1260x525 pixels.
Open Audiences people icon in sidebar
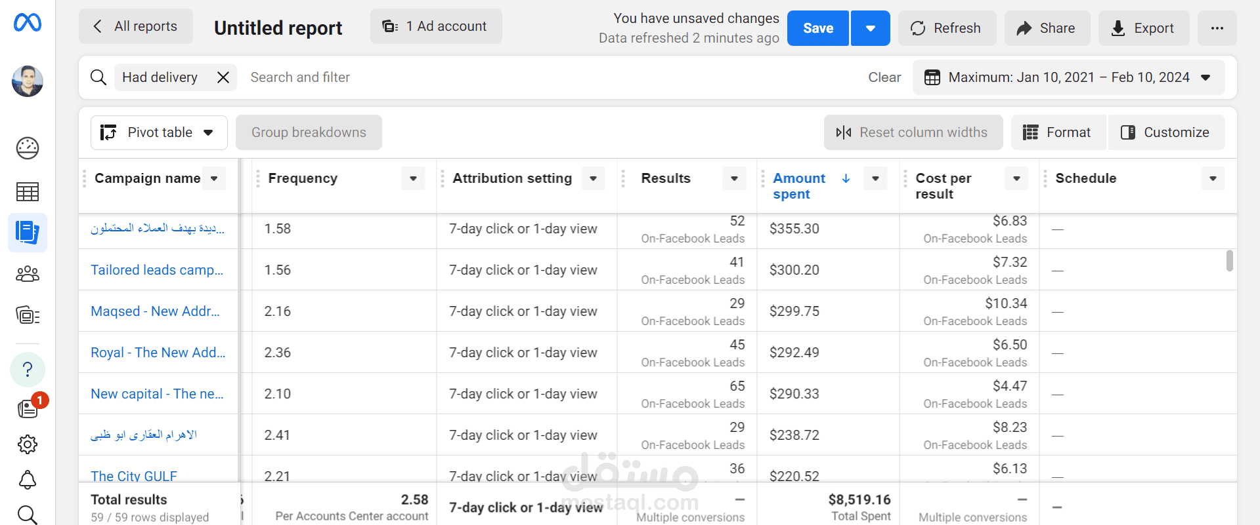[28, 274]
